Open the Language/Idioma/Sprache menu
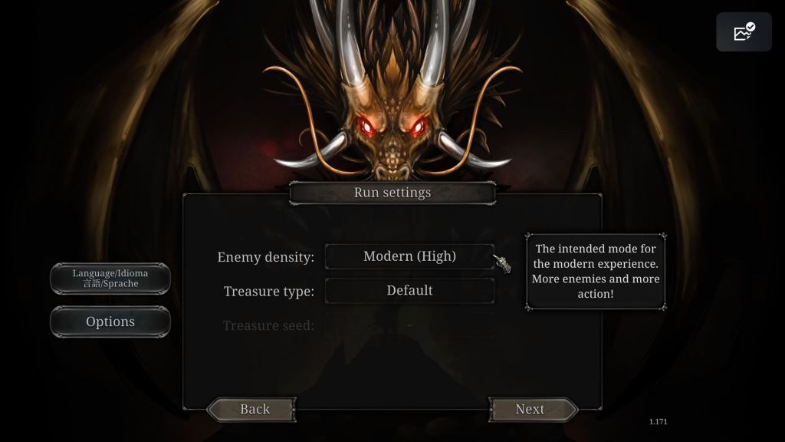Image resolution: width=785 pixels, height=442 pixels. [110, 278]
